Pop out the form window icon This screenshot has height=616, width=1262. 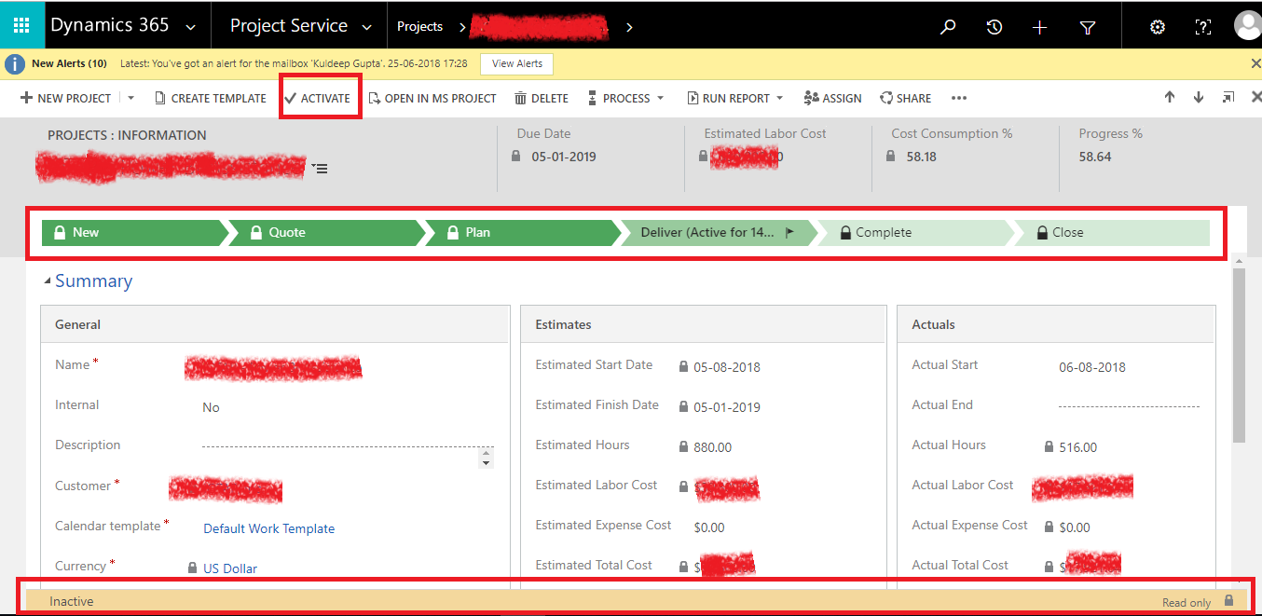pos(1228,97)
